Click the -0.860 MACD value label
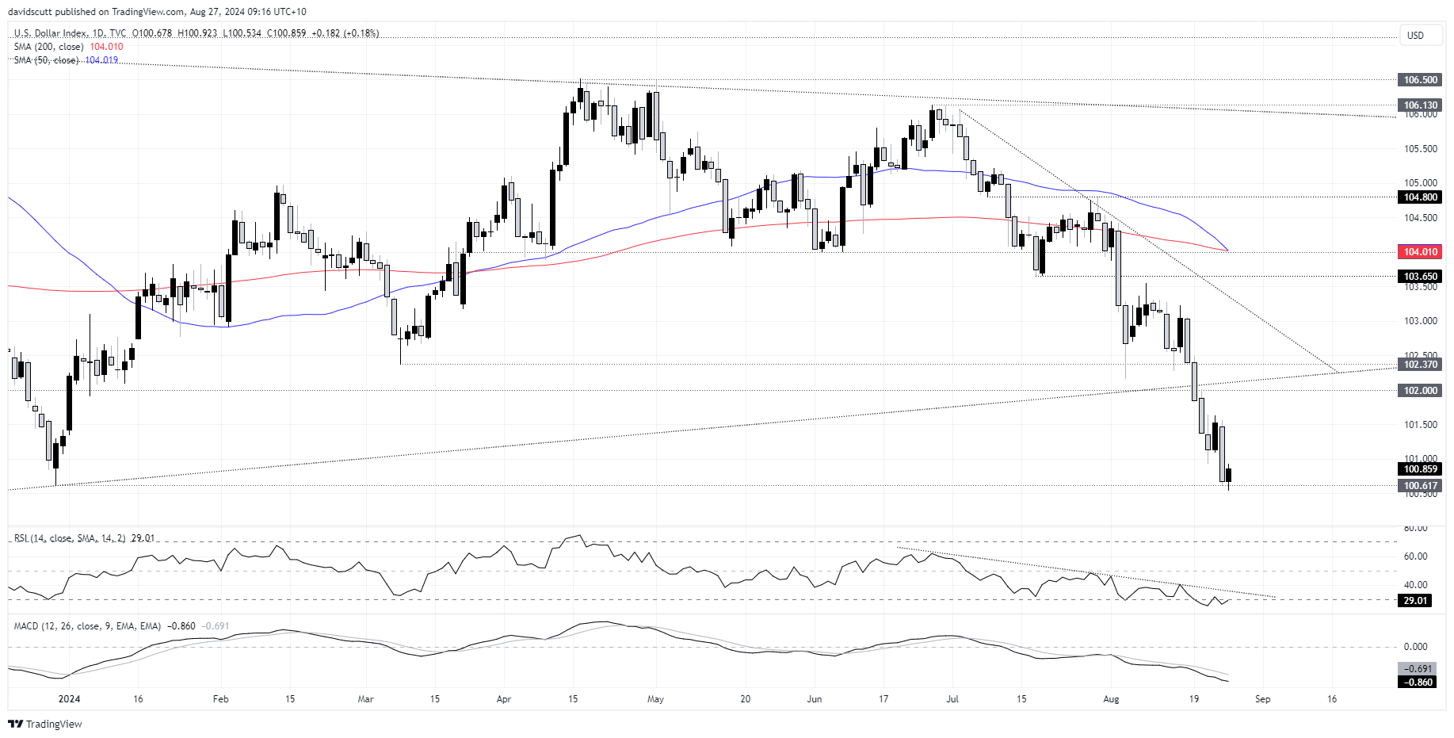This screenshot has width=1454, height=738. (1418, 683)
